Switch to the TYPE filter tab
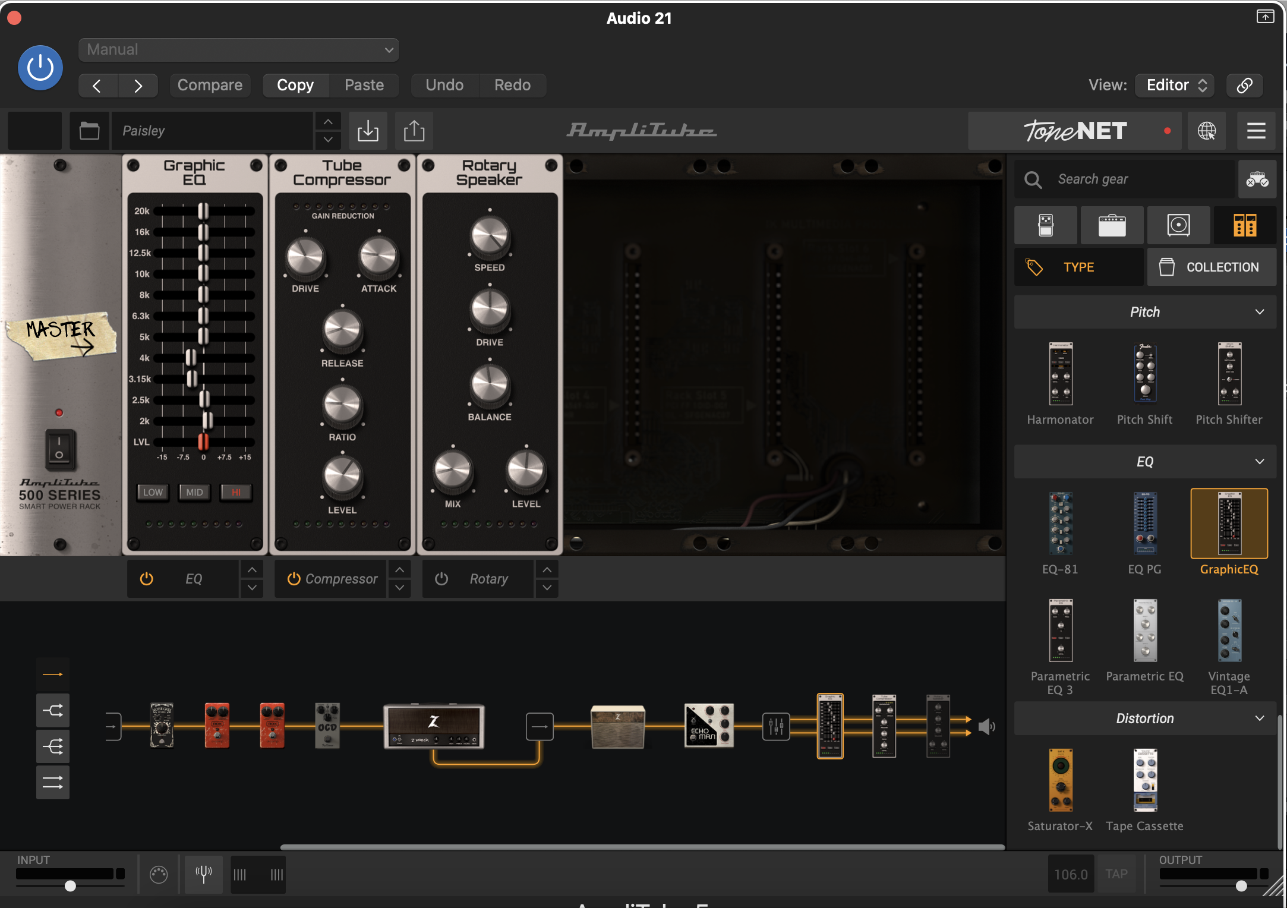The width and height of the screenshot is (1287, 908). 1078,267
